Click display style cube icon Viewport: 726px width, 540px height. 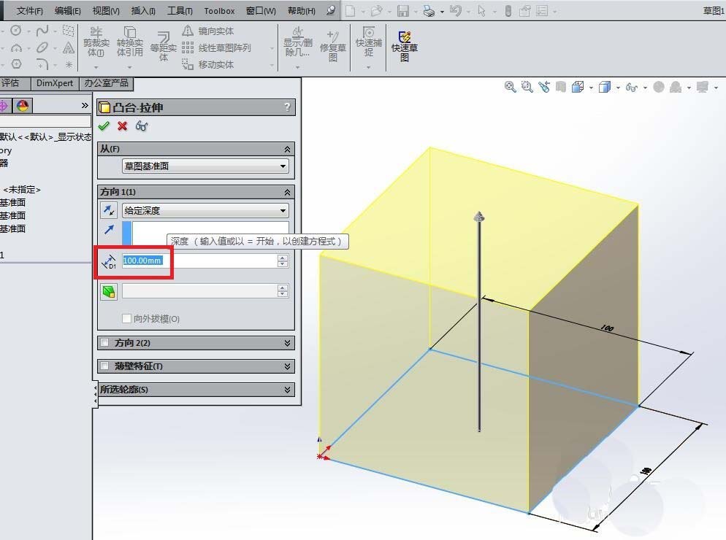(605, 87)
